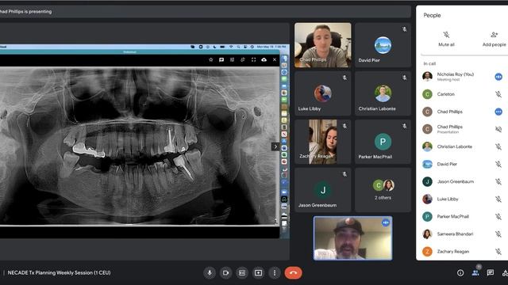
Task: Open meeting details info icon
Action: coord(460,273)
